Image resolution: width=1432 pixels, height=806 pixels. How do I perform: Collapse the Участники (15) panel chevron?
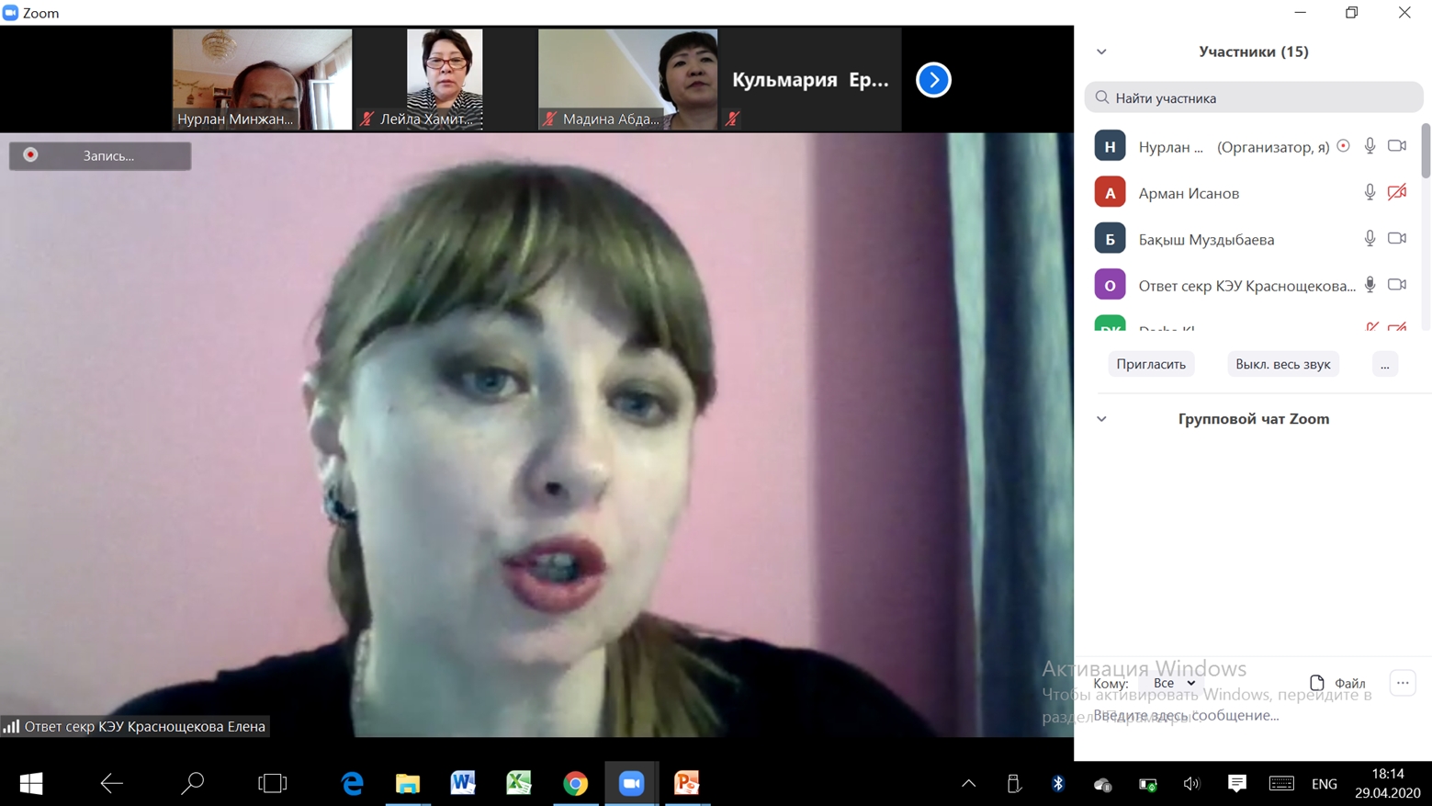coord(1101,52)
